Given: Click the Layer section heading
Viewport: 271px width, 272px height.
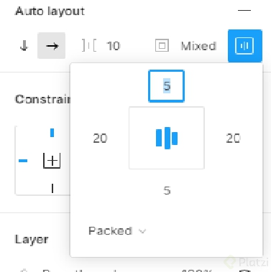Looking at the screenshot, I should tap(32, 239).
